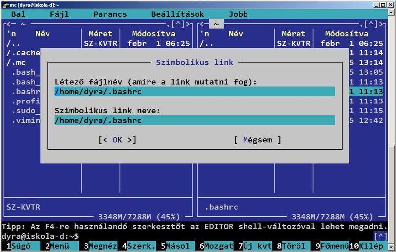The image size is (396, 252).
Task: Open the Bal menu
Action: [18, 14]
